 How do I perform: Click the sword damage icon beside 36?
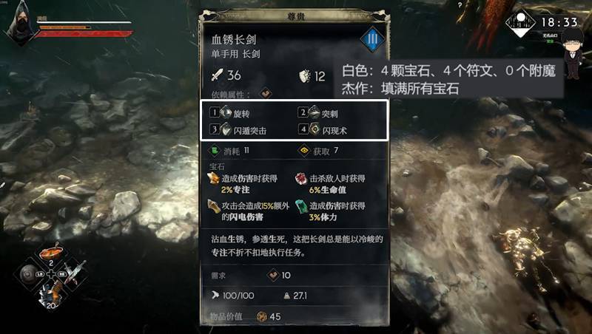217,75
